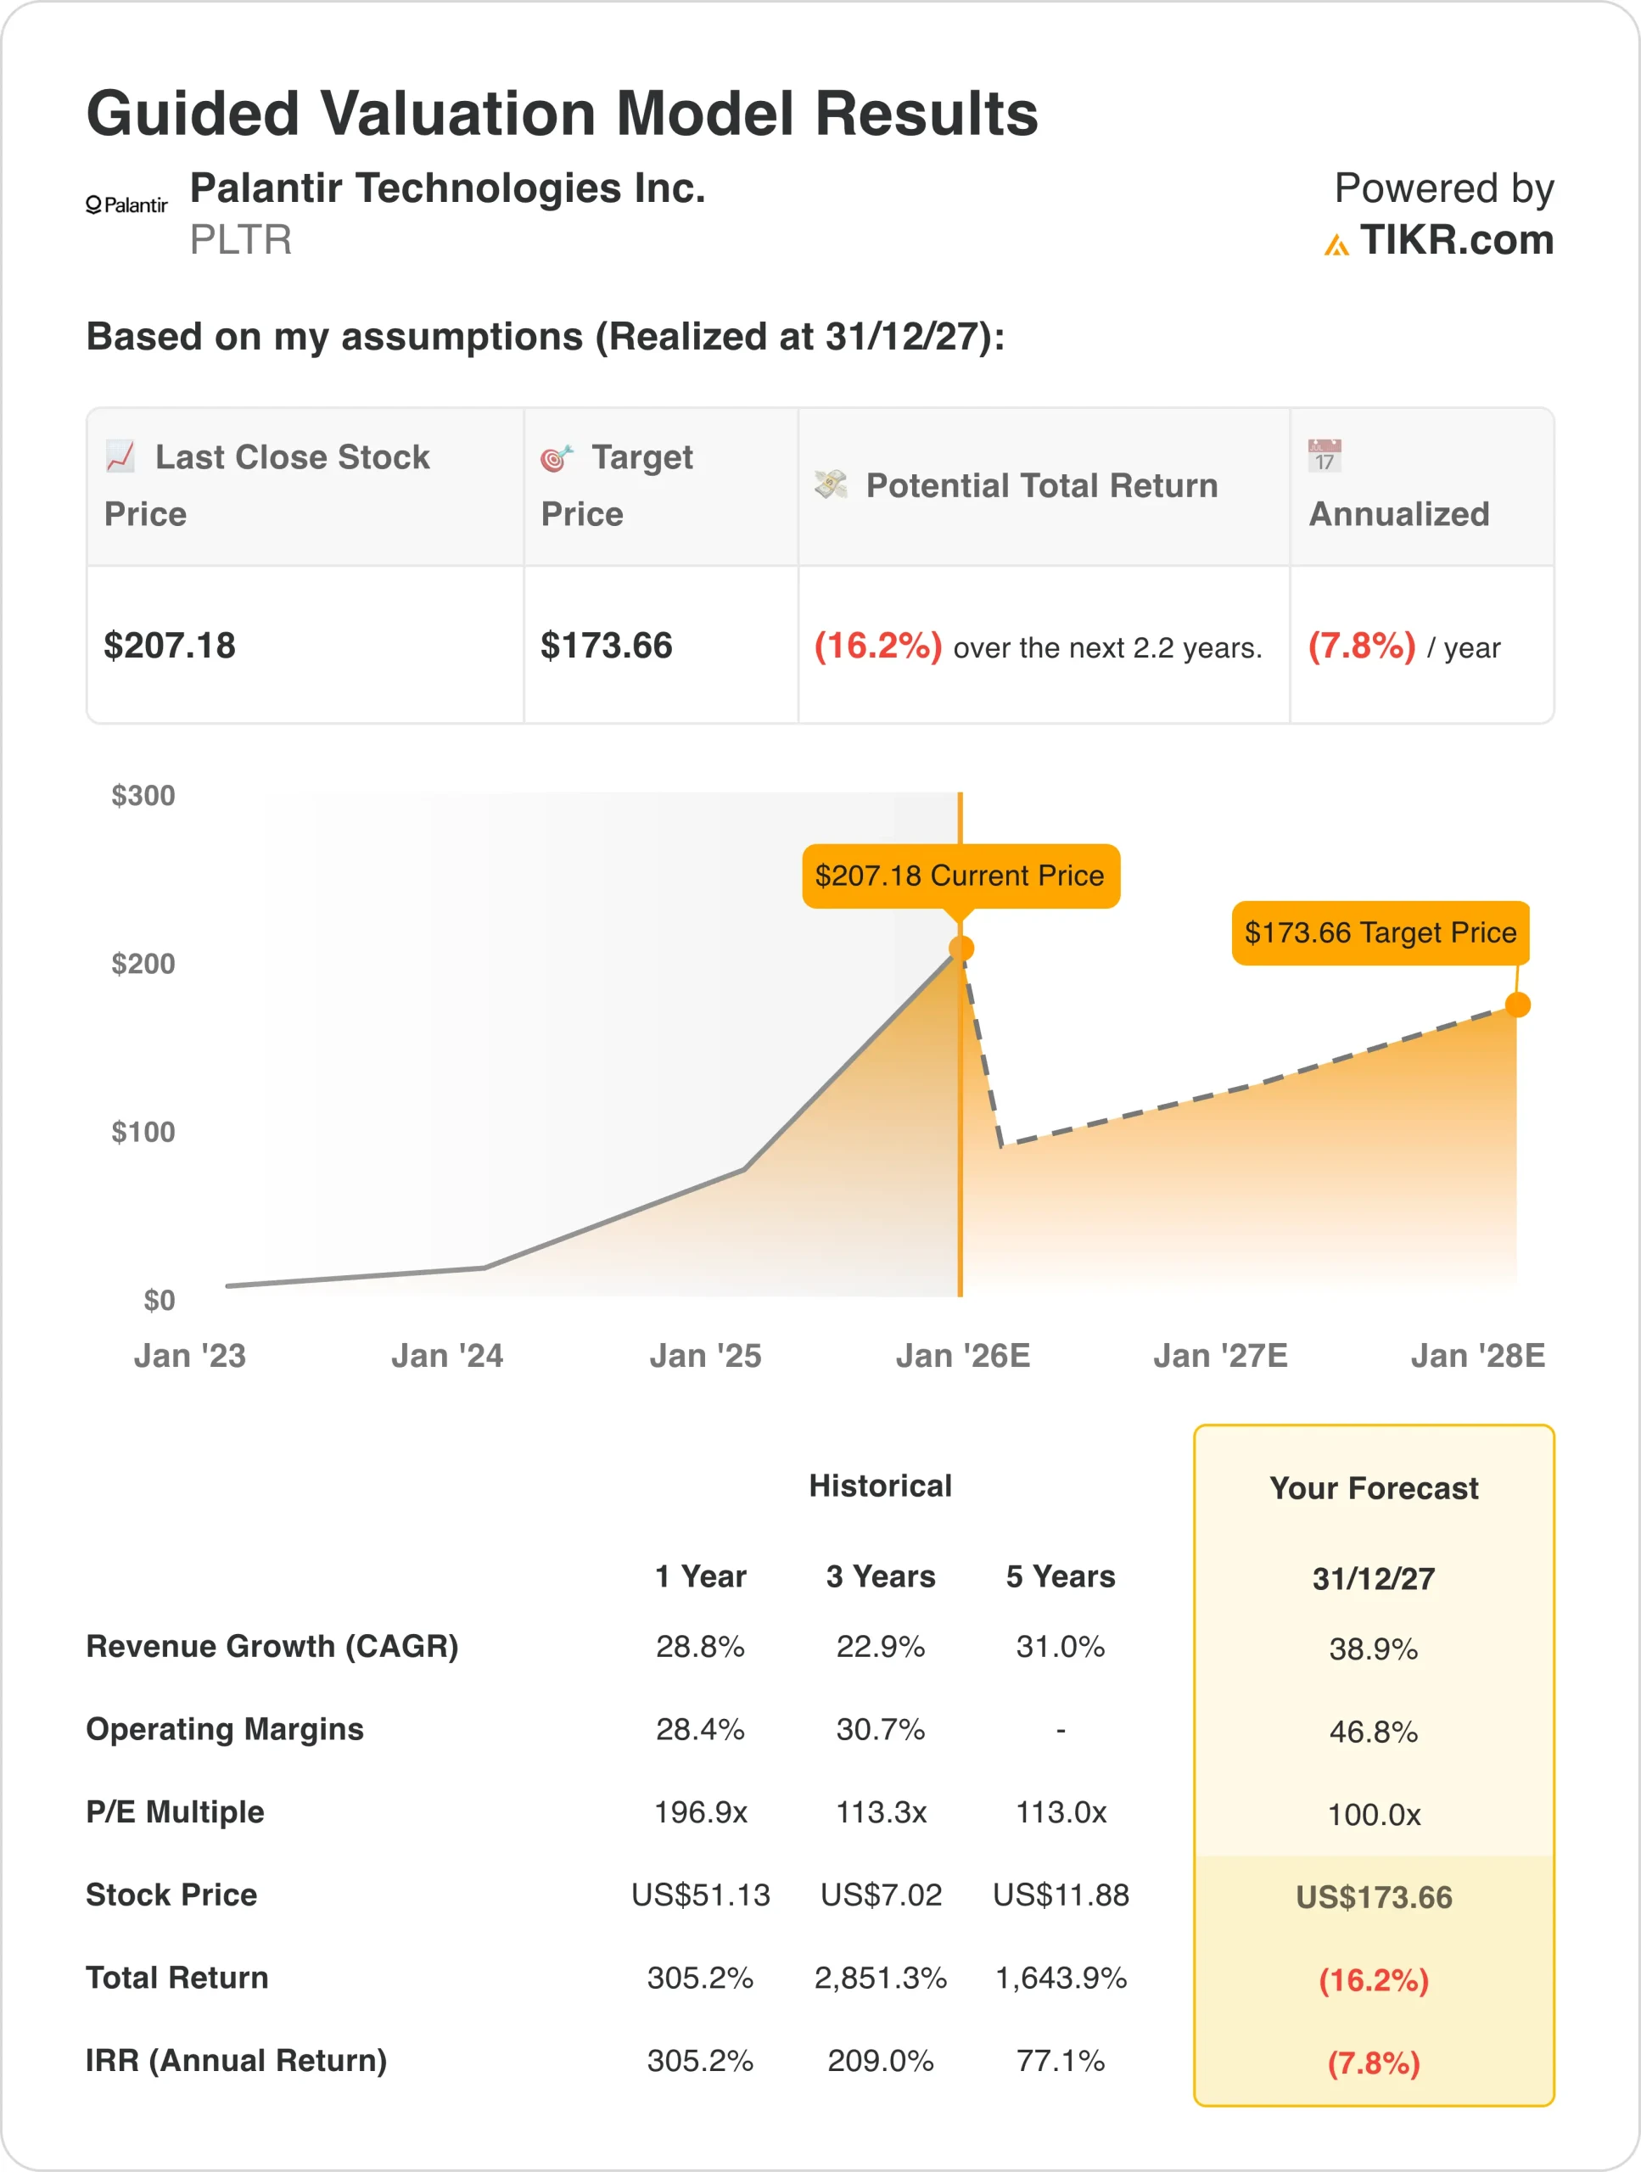
Task: Click the Your Forecast heading
Action: pyautogui.click(x=1373, y=1489)
